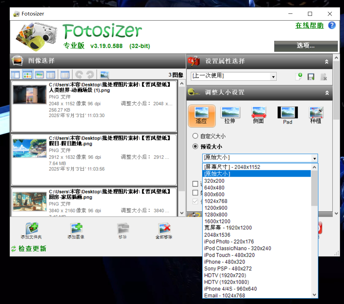Pick HDTV (1920x720) preset
Image resolution: width=344 pixels, height=304 pixels.
point(256,275)
